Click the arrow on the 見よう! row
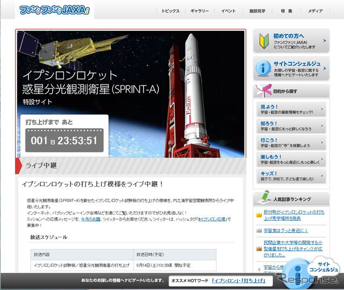The height and width of the screenshot is (290, 344). pos(322,109)
